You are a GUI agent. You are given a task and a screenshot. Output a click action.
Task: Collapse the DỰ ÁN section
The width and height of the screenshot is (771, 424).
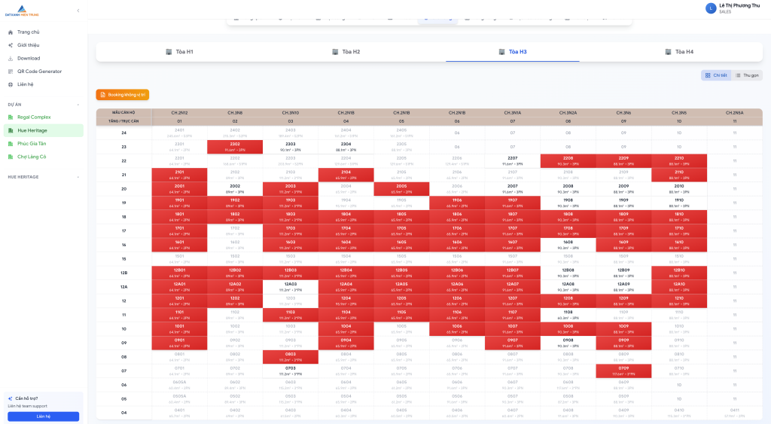[78, 105]
